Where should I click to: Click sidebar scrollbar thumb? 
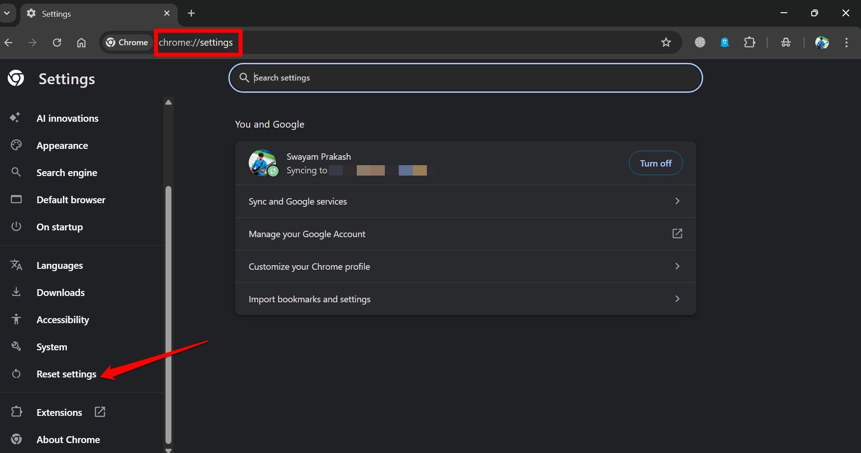pos(169,315)
